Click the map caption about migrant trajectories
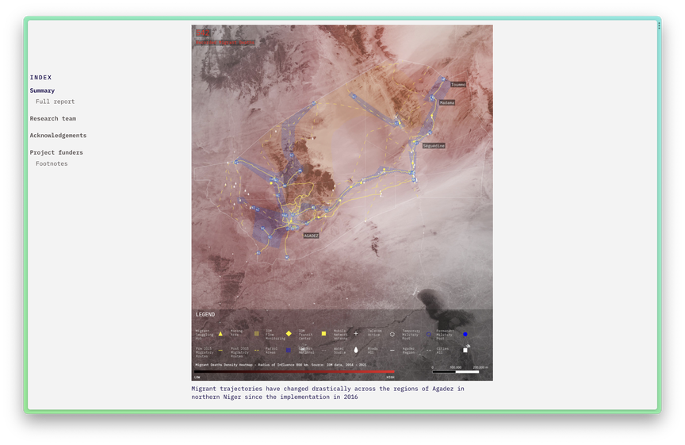The image size is (685, 445). click(327, 393)
